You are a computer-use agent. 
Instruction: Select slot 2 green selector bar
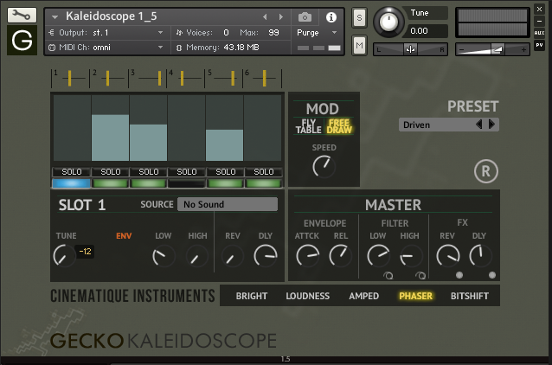[x=110, y=183]
